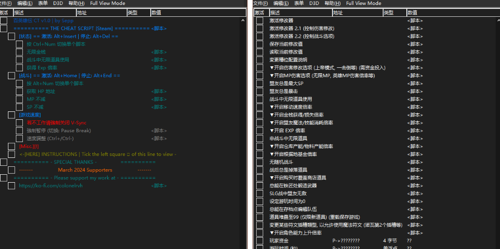Expand the ▼开启角色能力上升倍率 entry
The height and width of the screenshot is (249, 500).
click(295, 233)
